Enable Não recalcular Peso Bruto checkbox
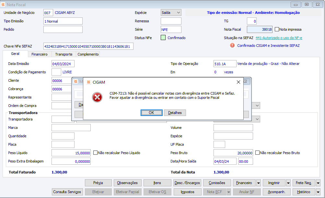The width and height of the screenshot is (325, 198). point(257,153)
